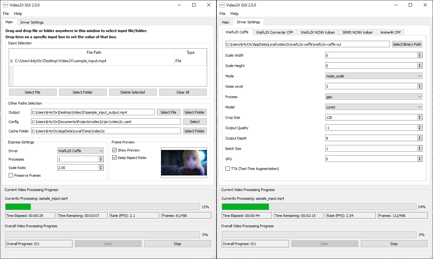The width and height of the screenshot is (433, 259).
Task: Open the Anime4K CPP tab
Action: 391,32
